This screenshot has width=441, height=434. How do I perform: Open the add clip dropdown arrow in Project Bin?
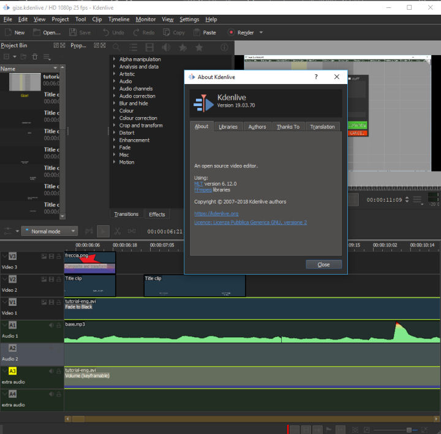point(14,57)
